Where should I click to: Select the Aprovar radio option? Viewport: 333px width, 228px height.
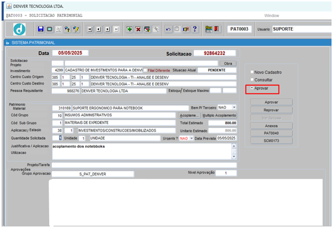[252, 88]
